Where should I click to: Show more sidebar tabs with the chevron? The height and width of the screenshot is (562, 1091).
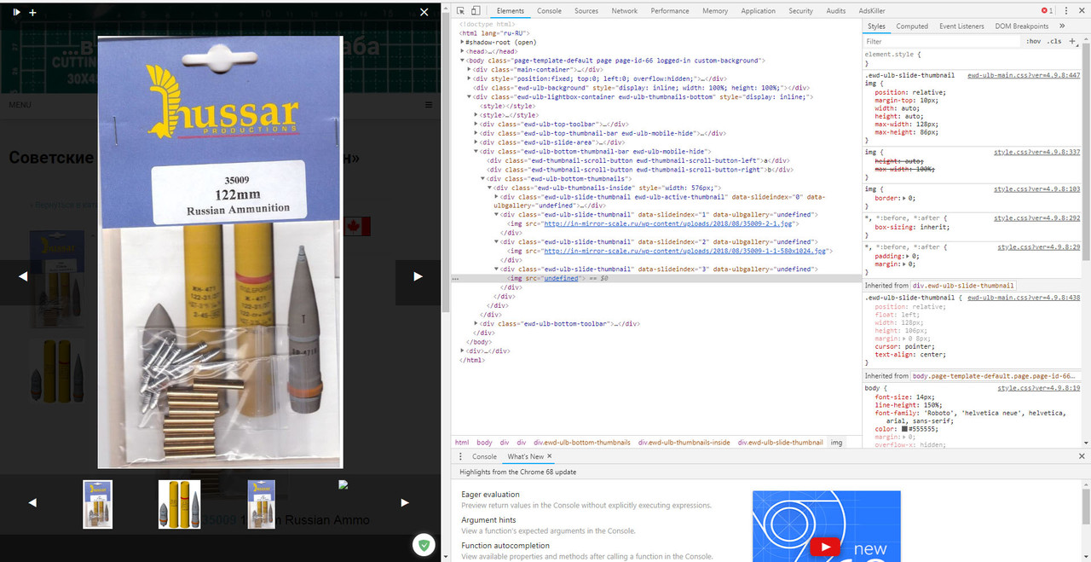coord(1062,26)
